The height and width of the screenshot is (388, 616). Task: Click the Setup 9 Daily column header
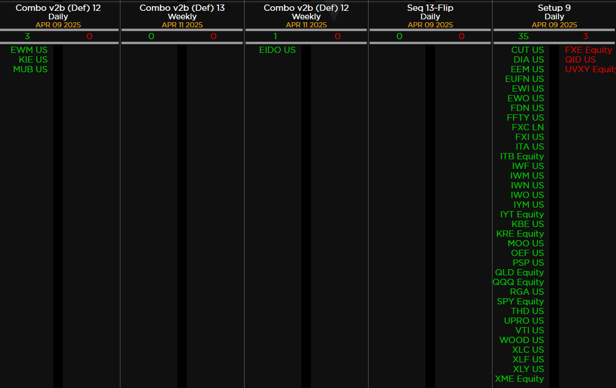pyautogui.click(x=555, y=12)
